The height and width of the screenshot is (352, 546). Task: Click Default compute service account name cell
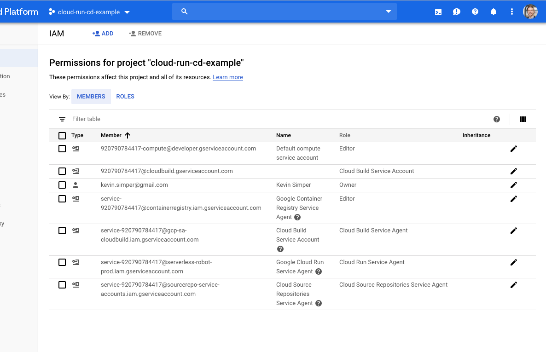(298, 153)
